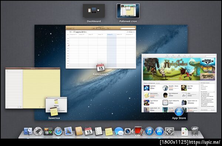Open Contacts address book in Dock
This screenshot has height=146, width=222.
[x=78, y=131]
